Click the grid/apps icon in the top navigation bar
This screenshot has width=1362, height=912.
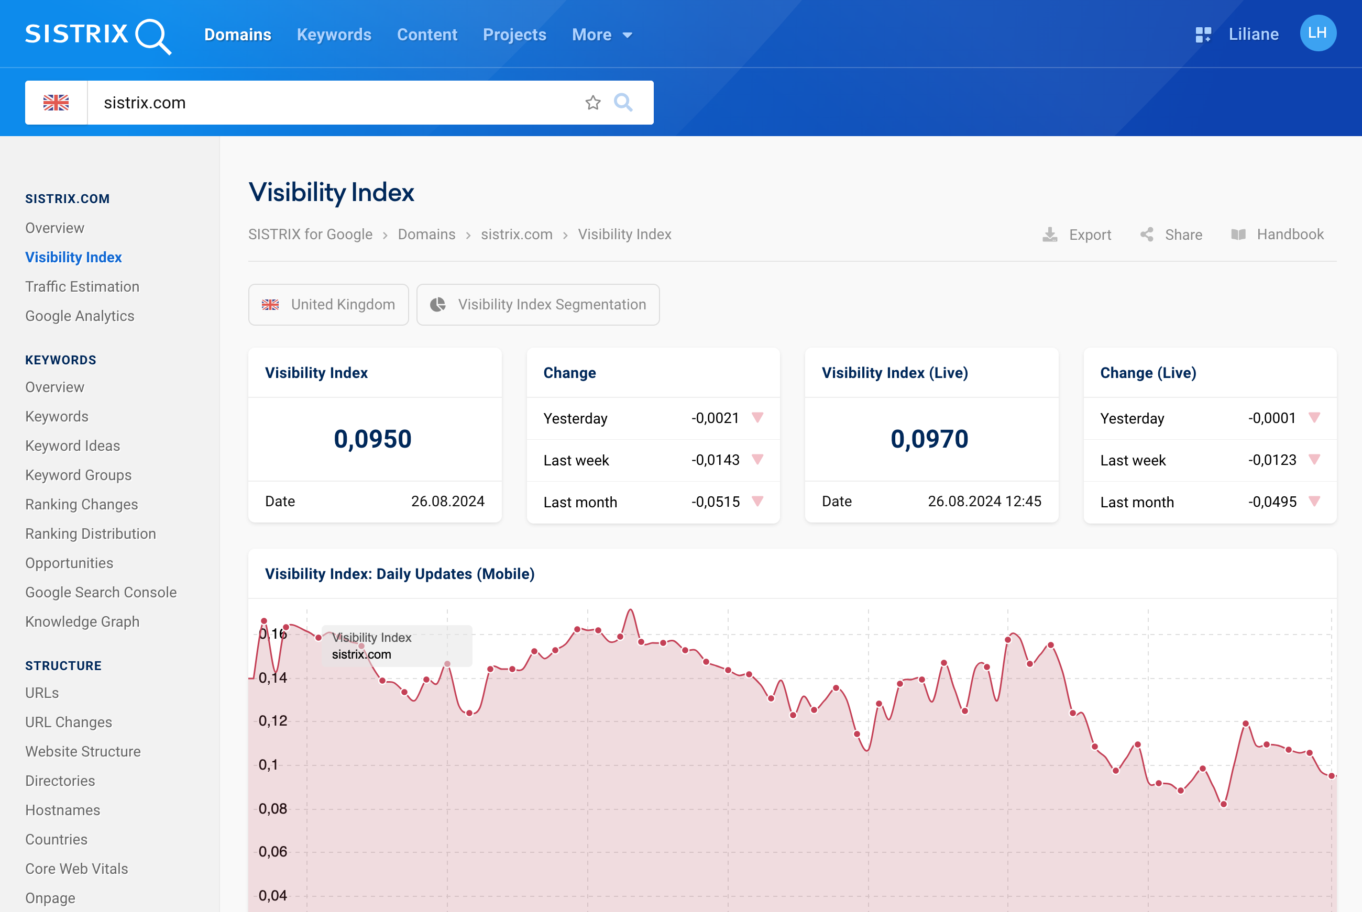(x=1204, y=34)
